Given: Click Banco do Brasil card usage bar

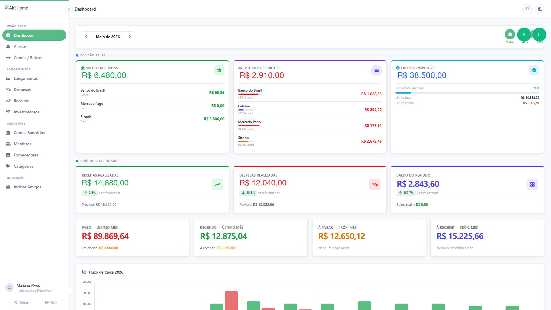Looking at the screenshot, I should tap(250, 94).
